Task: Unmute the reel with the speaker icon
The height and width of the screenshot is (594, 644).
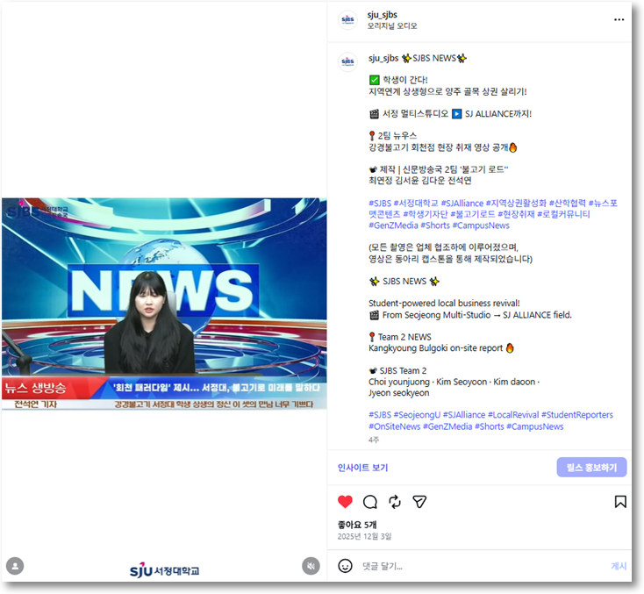Action: point(311,566)
